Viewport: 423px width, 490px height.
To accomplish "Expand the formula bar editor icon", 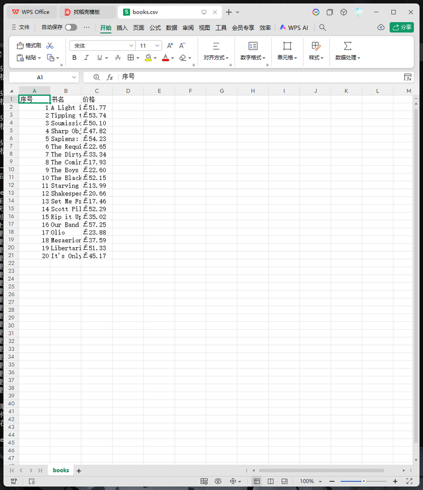I will click(x=408, y=77).
